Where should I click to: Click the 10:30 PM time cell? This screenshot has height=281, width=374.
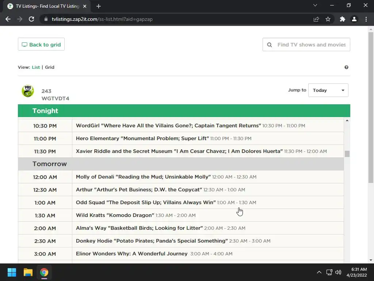tap(45, 126)
